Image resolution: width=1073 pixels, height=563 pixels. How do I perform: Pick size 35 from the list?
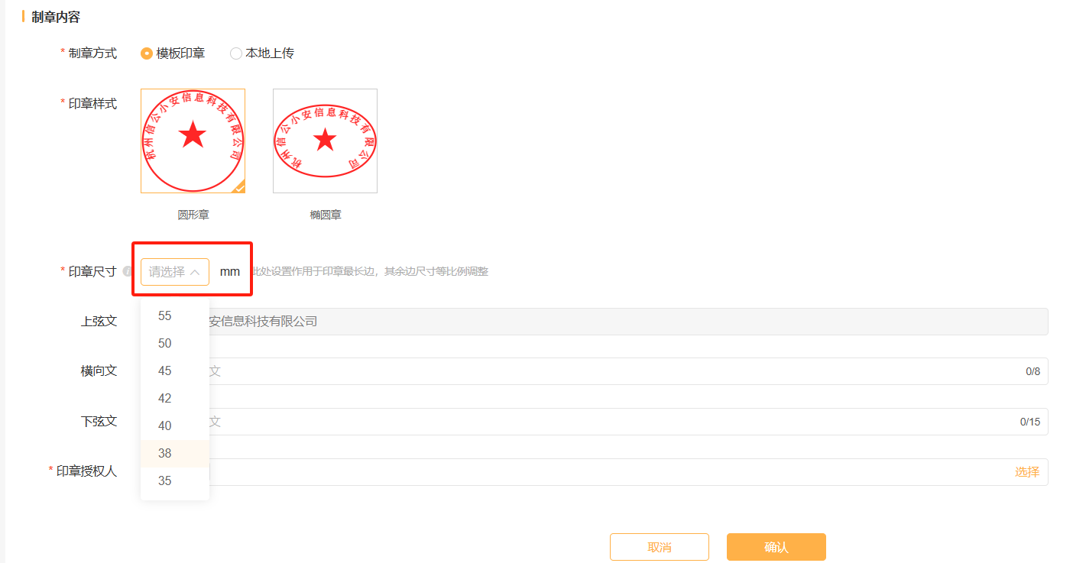coord(175,480)
